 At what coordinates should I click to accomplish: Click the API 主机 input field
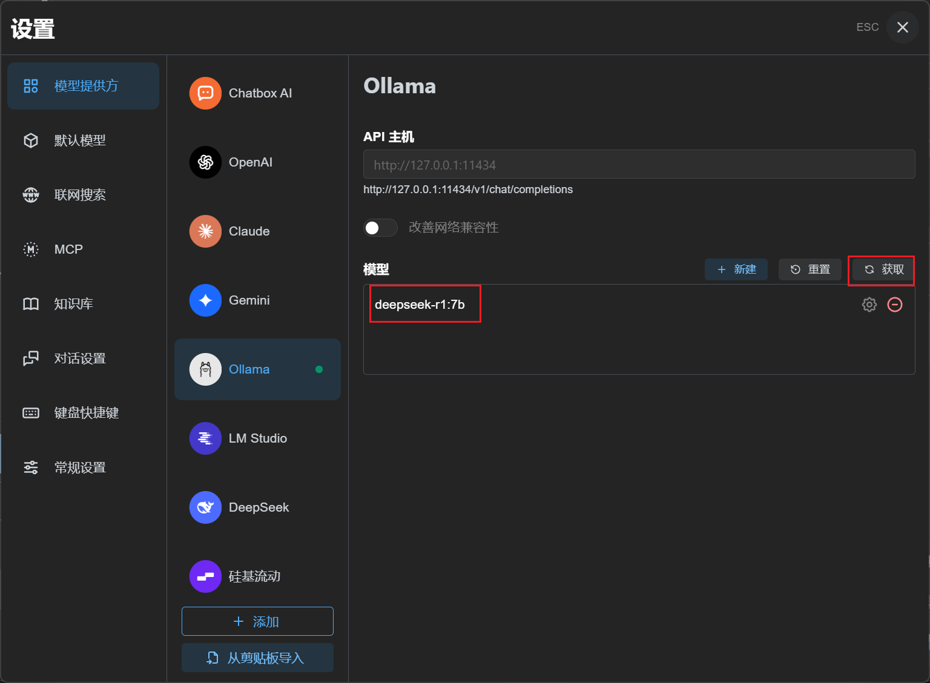click(x=639, y=164)
